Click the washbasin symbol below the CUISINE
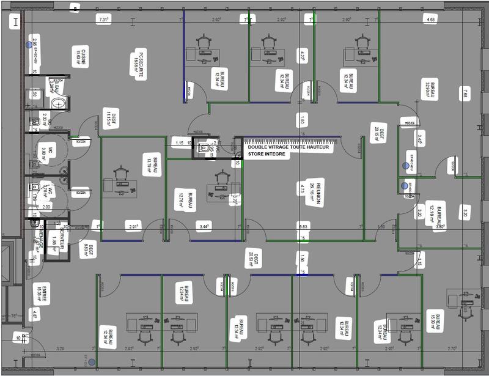Viewport: 489px width, 376px height. click(x=59, y=102)
